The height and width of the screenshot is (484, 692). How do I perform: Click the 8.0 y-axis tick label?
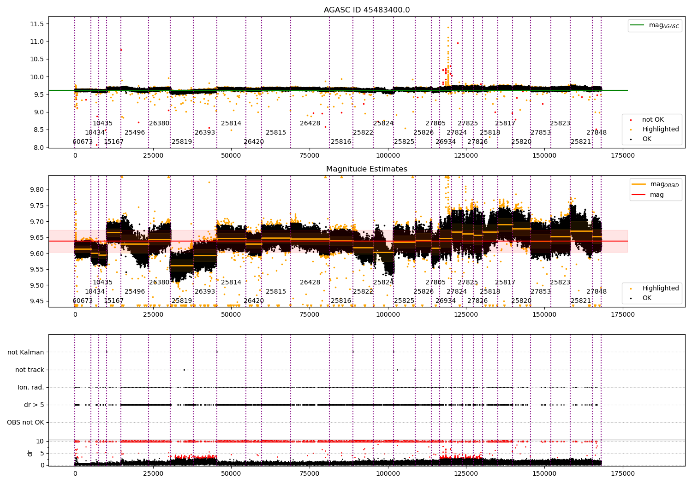pyautogui.click(x=38, y=148)
